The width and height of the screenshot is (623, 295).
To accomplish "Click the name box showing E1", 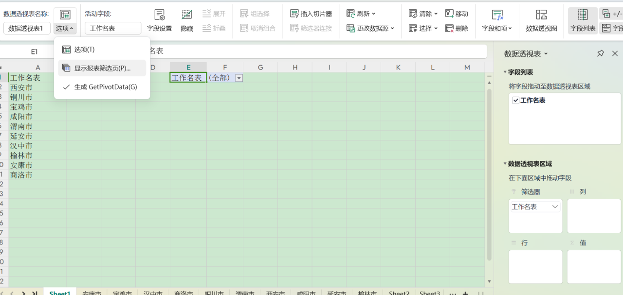I will pos(35,52).
